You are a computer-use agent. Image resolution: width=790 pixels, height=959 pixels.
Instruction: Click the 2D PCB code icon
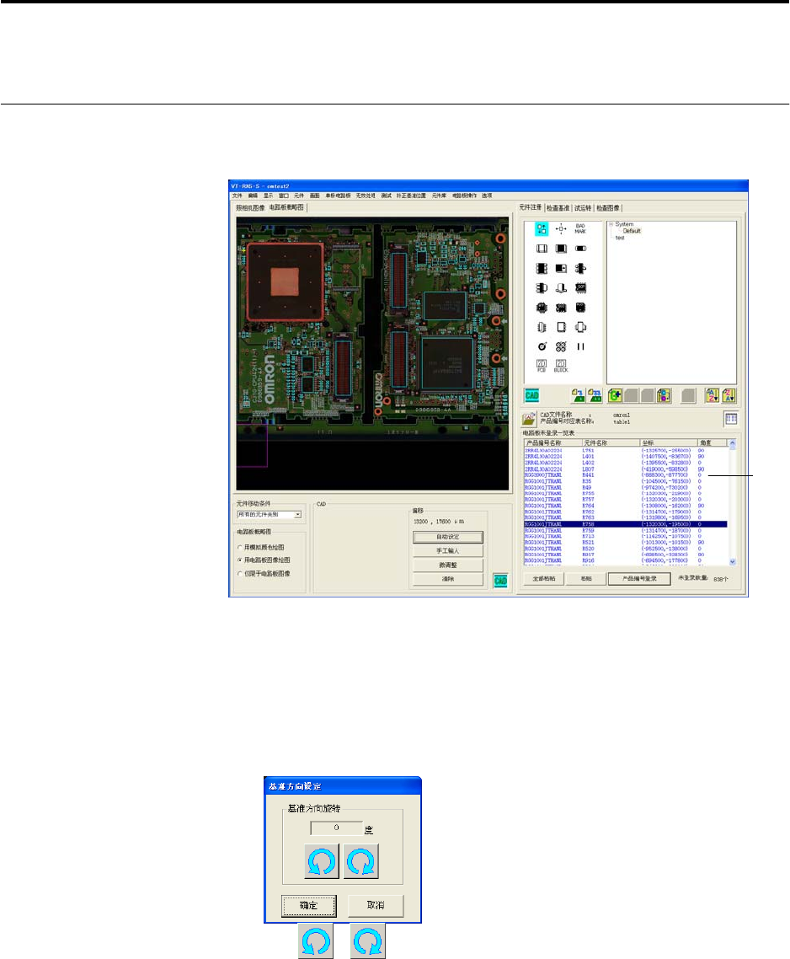pyautogui.click(x=542, y=367)
